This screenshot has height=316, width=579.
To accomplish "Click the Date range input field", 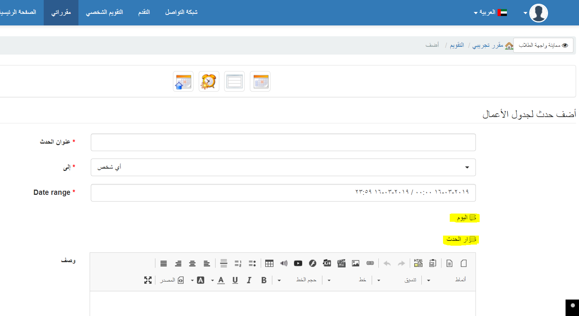I will coord(283,193).
